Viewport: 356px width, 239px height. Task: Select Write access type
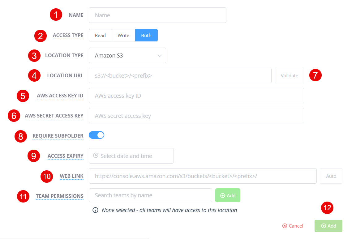pyautogui.click(x=123, y=35)
